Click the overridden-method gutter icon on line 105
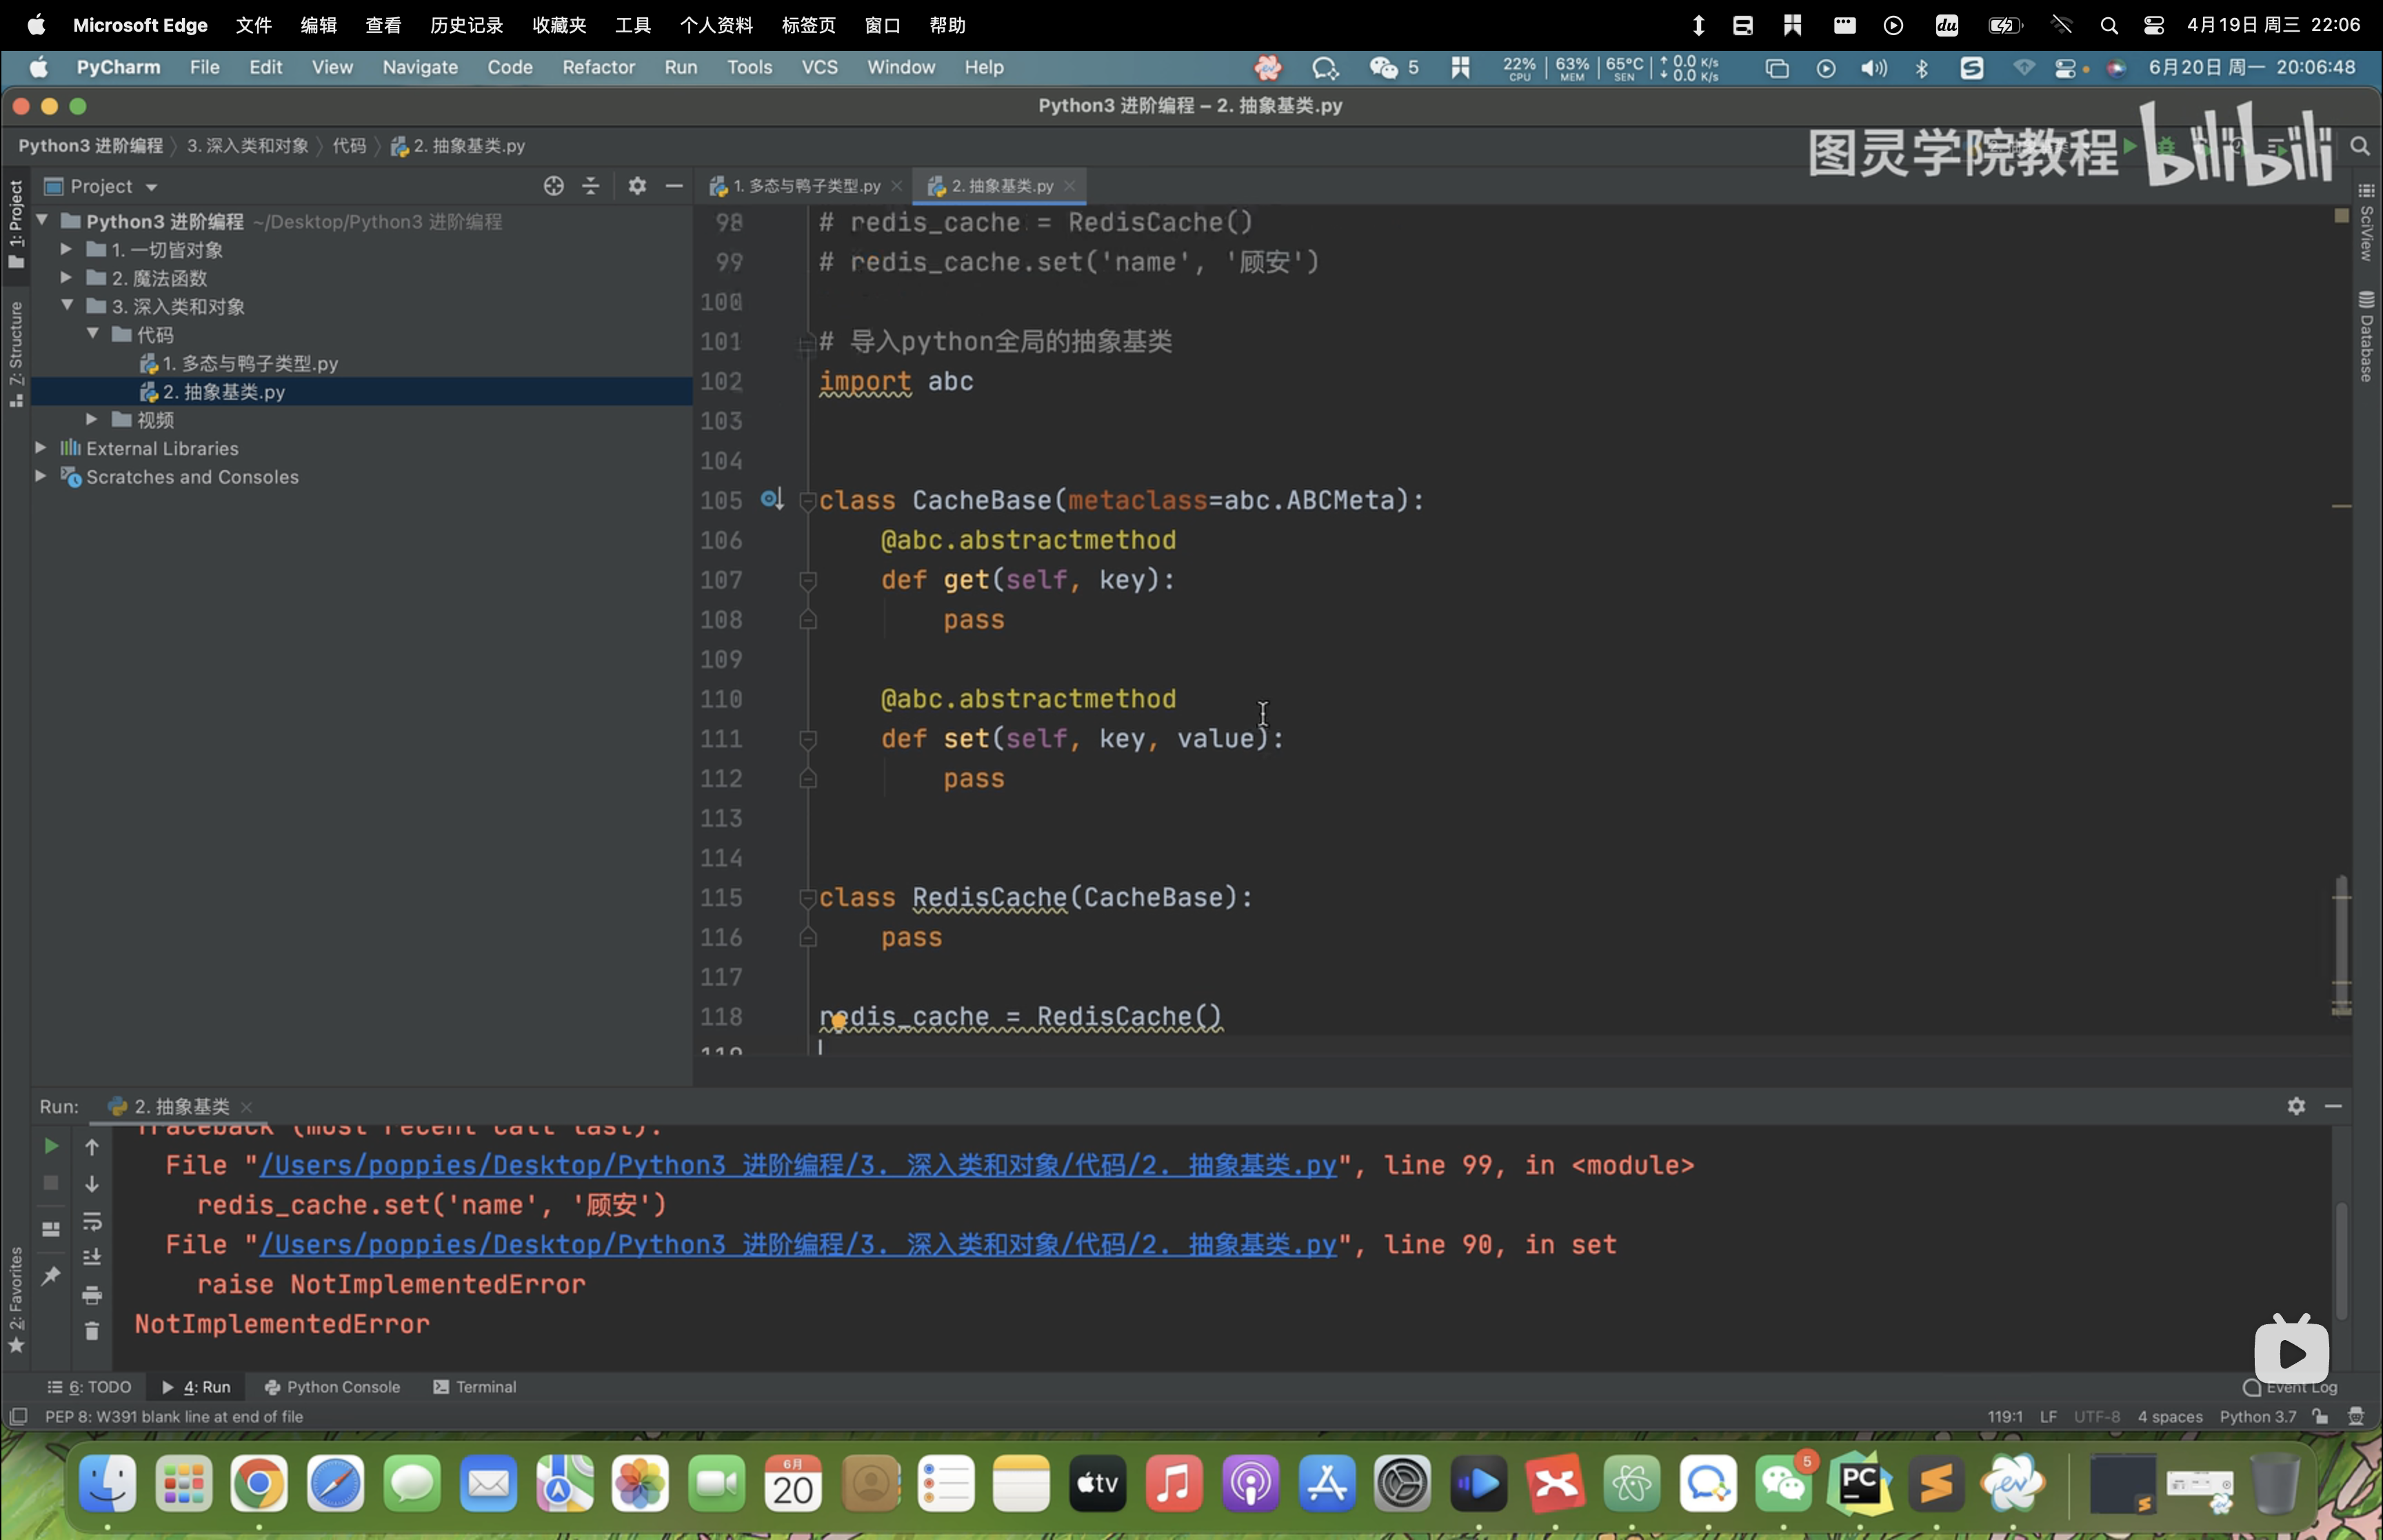This screenshot has width=2383, height=1540. tap(771, 499)
